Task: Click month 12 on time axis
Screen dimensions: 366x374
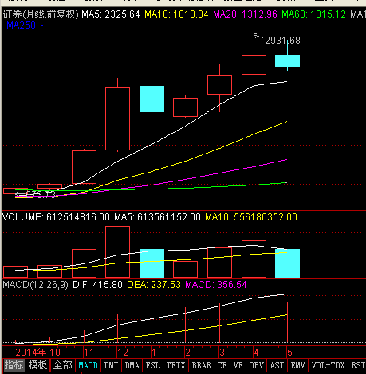Action: [123, 353]
